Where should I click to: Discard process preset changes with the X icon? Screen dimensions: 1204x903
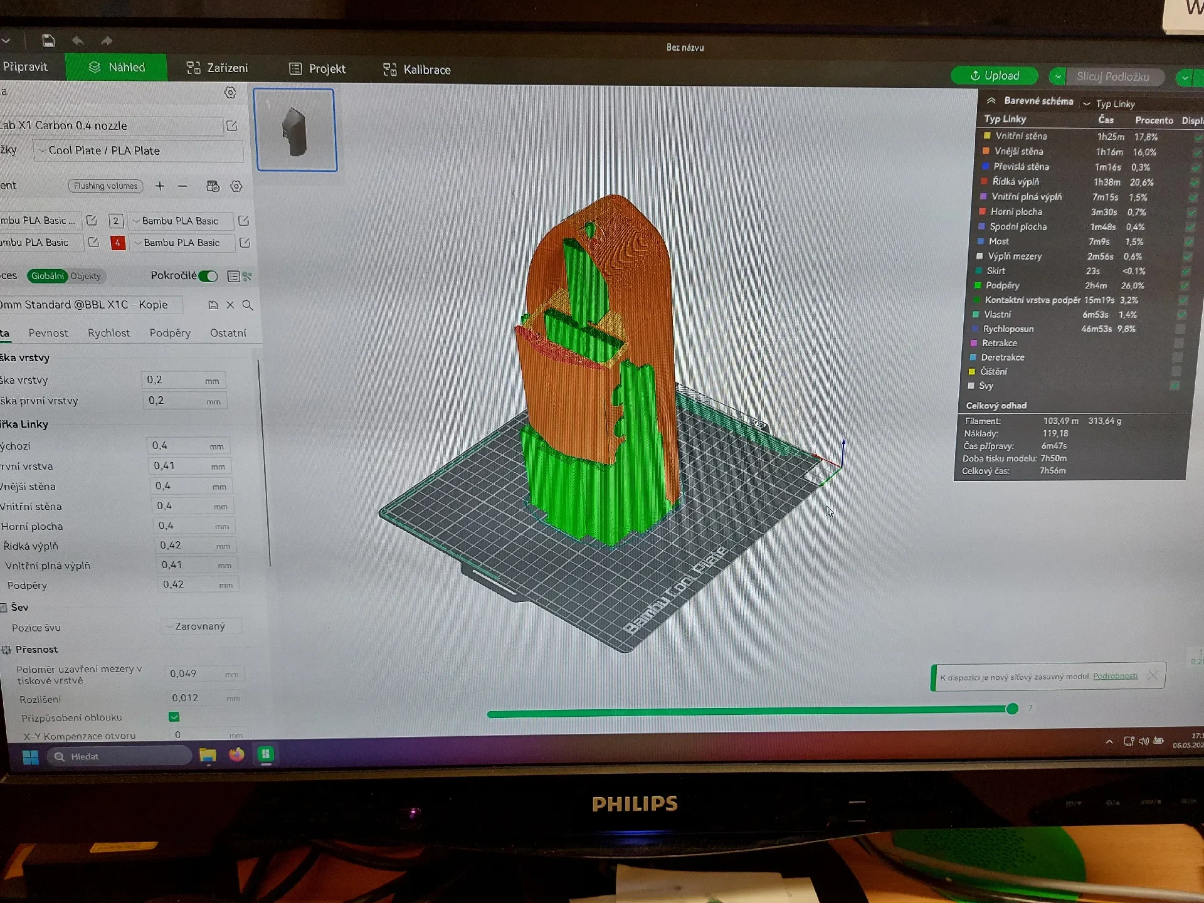[230, 305]
